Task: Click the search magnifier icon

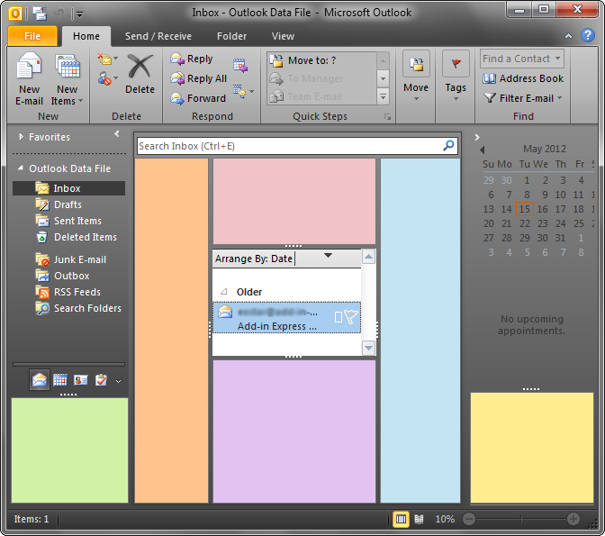Action: (x=448, y=146)
